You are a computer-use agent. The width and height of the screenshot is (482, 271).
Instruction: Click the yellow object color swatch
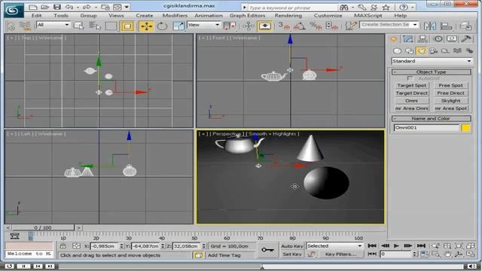(x=465, y=128)
